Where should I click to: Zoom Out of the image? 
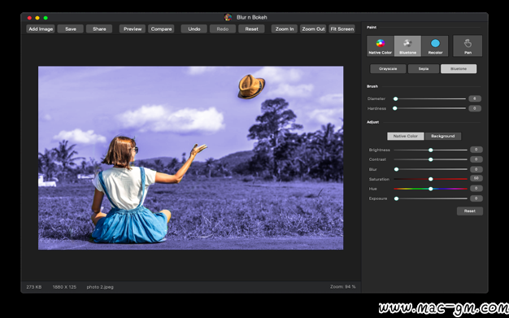(x=313, y=29)
